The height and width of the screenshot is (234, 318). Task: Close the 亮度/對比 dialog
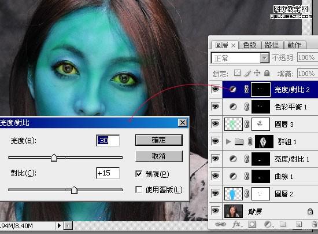click(x=183, y=122)
